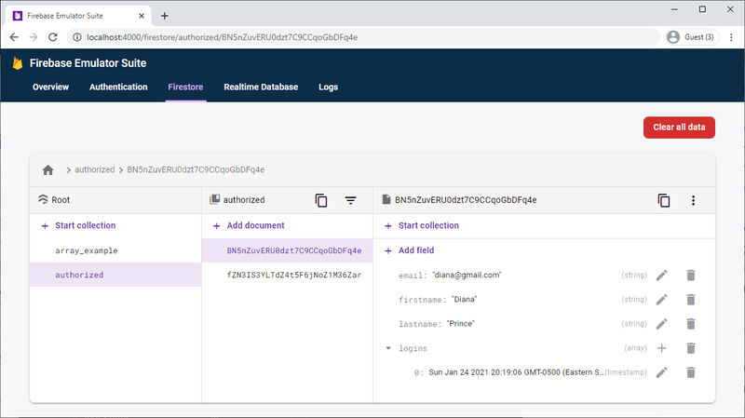Image resolution: width=745 pixels, height=418 pixels.
Task: Collapse the logins array arrow
Action: [x=387, y=348]
